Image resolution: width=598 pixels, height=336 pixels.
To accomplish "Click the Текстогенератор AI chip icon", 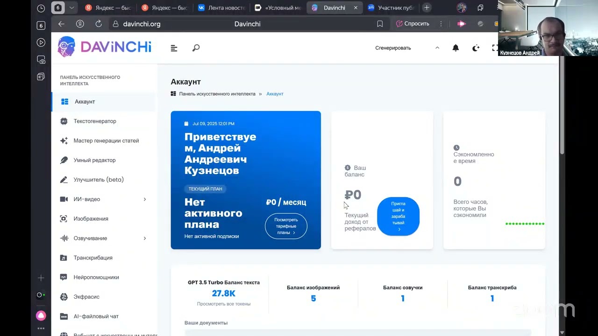I will (64, 121).
